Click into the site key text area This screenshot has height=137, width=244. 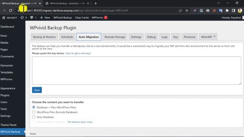pos(136,70)
